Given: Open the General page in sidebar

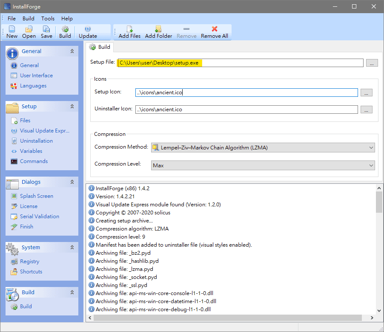Looking at the screenshot, I should (x=29, y=65).
